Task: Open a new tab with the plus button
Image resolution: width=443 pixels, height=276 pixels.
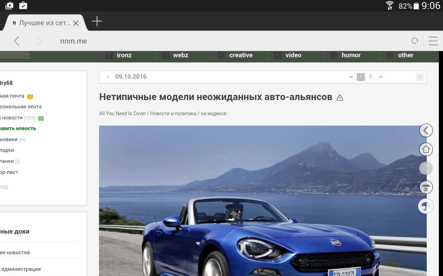Action: coord(97,21)
